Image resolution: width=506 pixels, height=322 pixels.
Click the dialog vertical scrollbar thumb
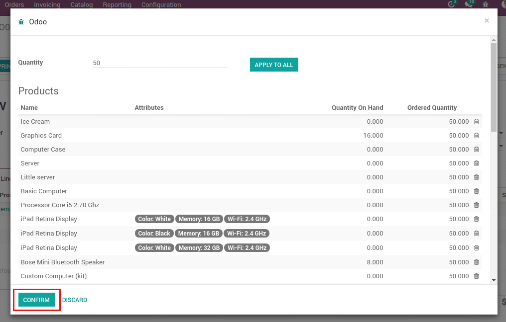pyautogui.click(x=494, y=87)
